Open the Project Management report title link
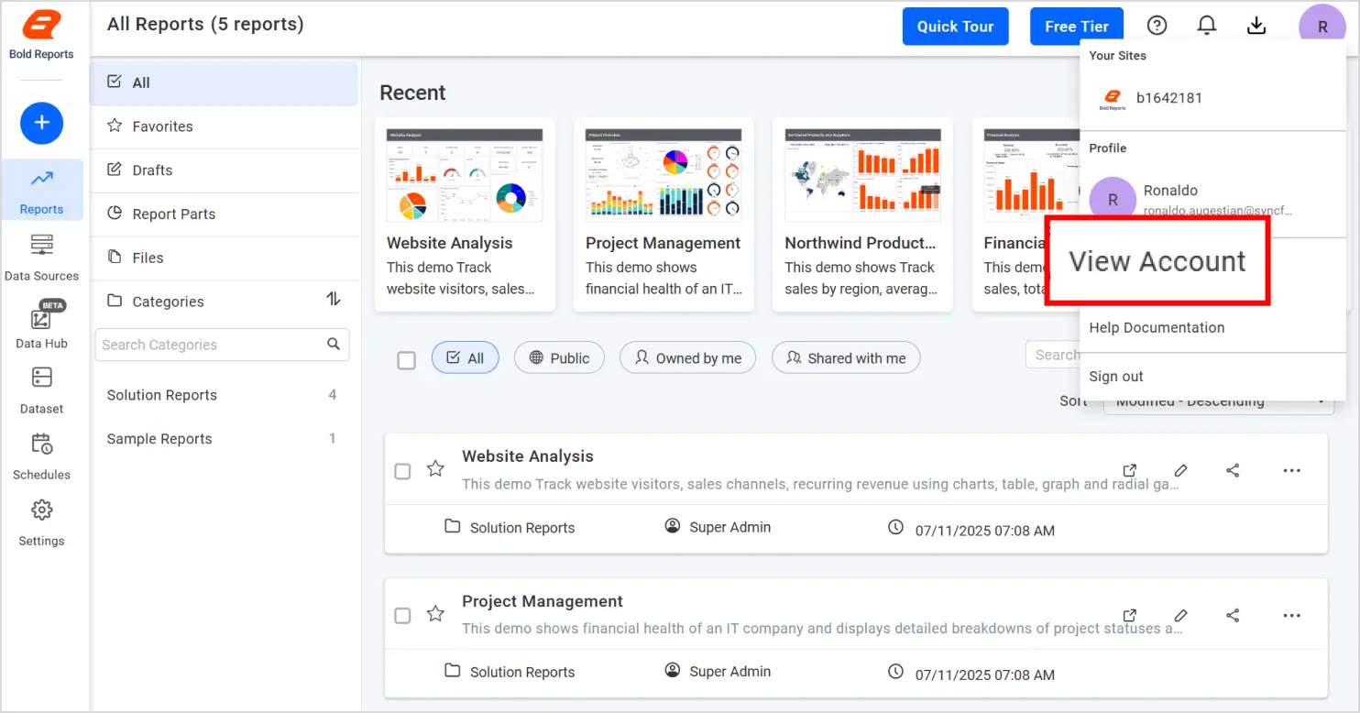Screen dimensions: 1360x713 [543, 601]
